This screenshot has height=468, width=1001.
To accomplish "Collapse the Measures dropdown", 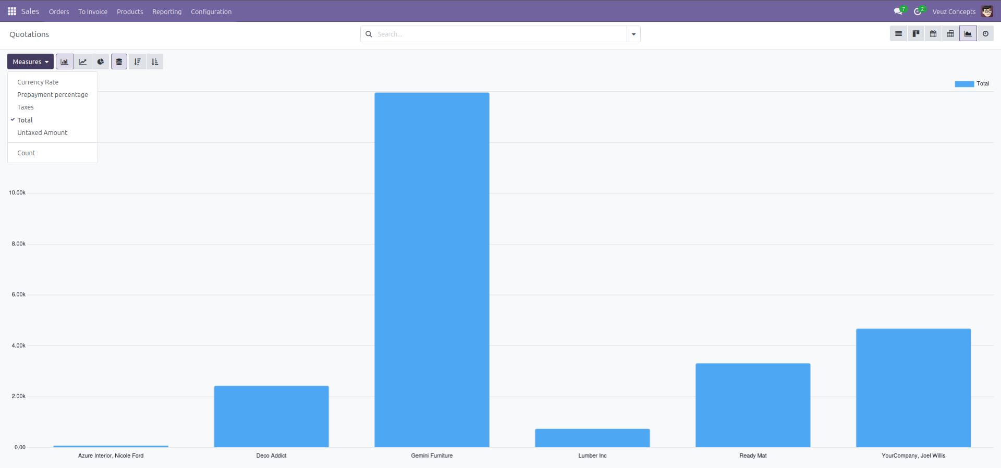I will [30, 62].
